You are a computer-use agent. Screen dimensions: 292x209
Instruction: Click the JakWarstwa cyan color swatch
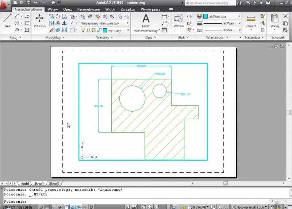point(205,16)
